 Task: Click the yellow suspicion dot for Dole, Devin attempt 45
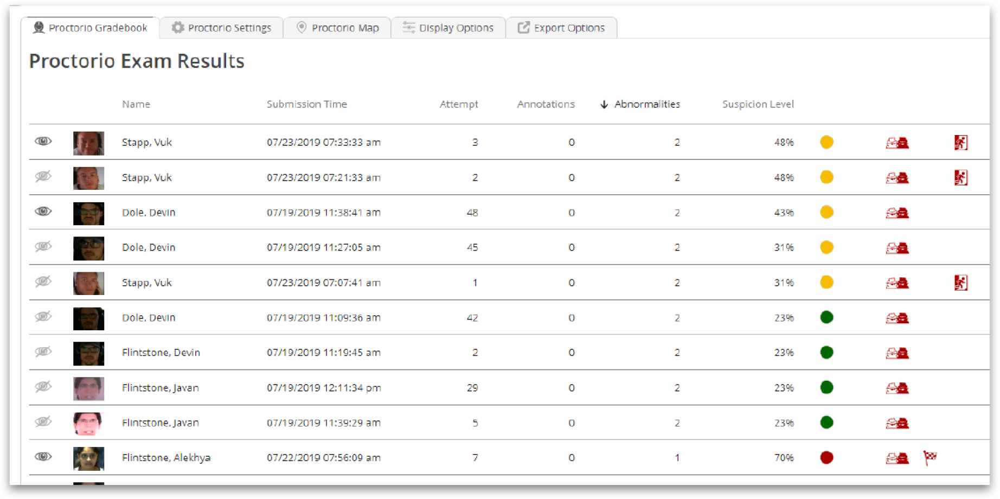pyautogui.click(x=826, y=247)
